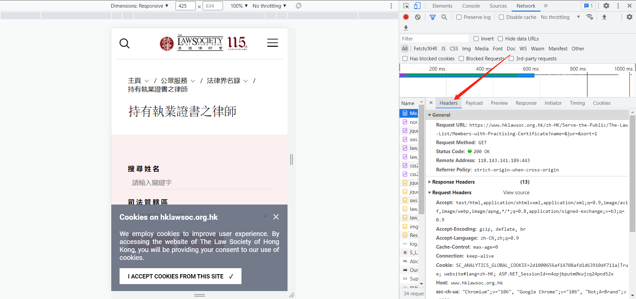Click the import HAR upload icon
The height and width of the screenshot is (299, 636).
tap(604, 17)
